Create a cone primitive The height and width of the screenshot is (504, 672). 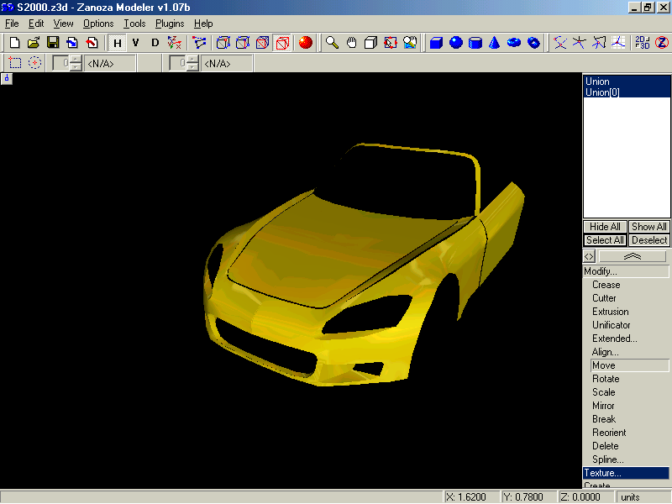tap(495, 43)
